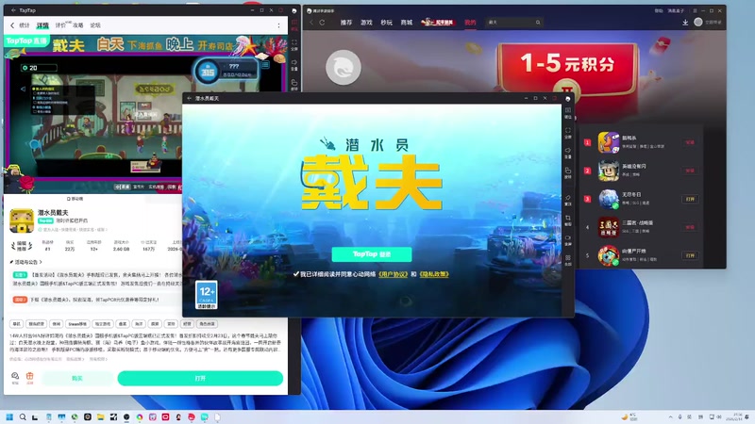
Task: Open the Windows Start menu
Action: click(x=9, y=417)
